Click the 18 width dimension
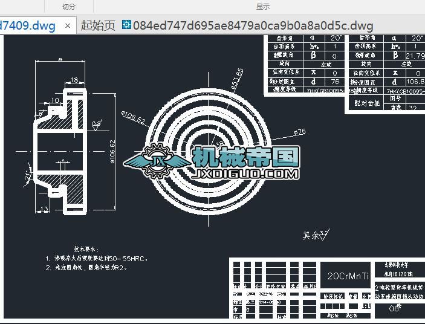425x324 pixels. [74, 80]
